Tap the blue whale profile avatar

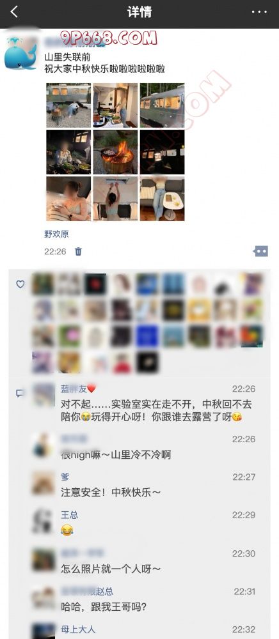21,54
